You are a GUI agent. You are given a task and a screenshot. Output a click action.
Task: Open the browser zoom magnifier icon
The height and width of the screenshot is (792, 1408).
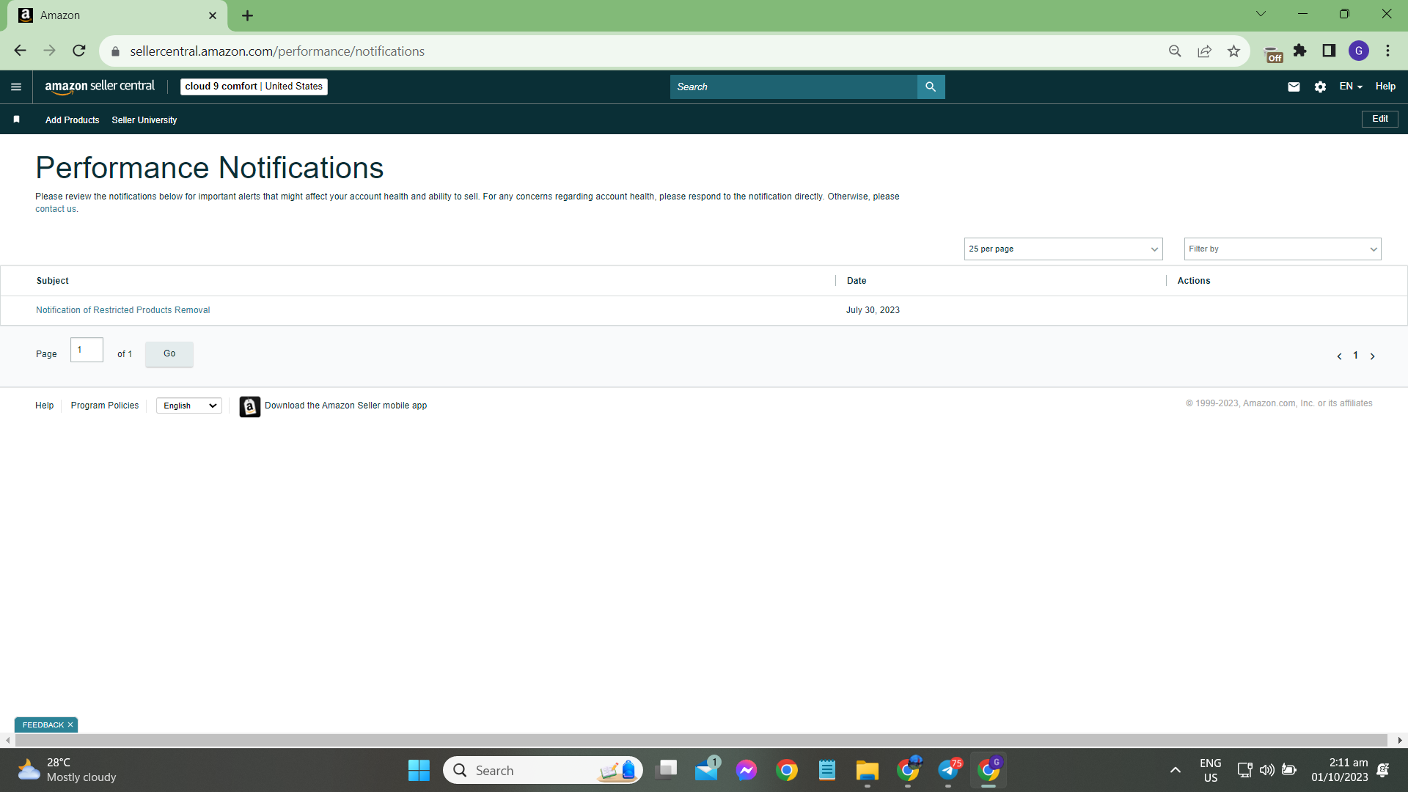(x=1175, y=51)
